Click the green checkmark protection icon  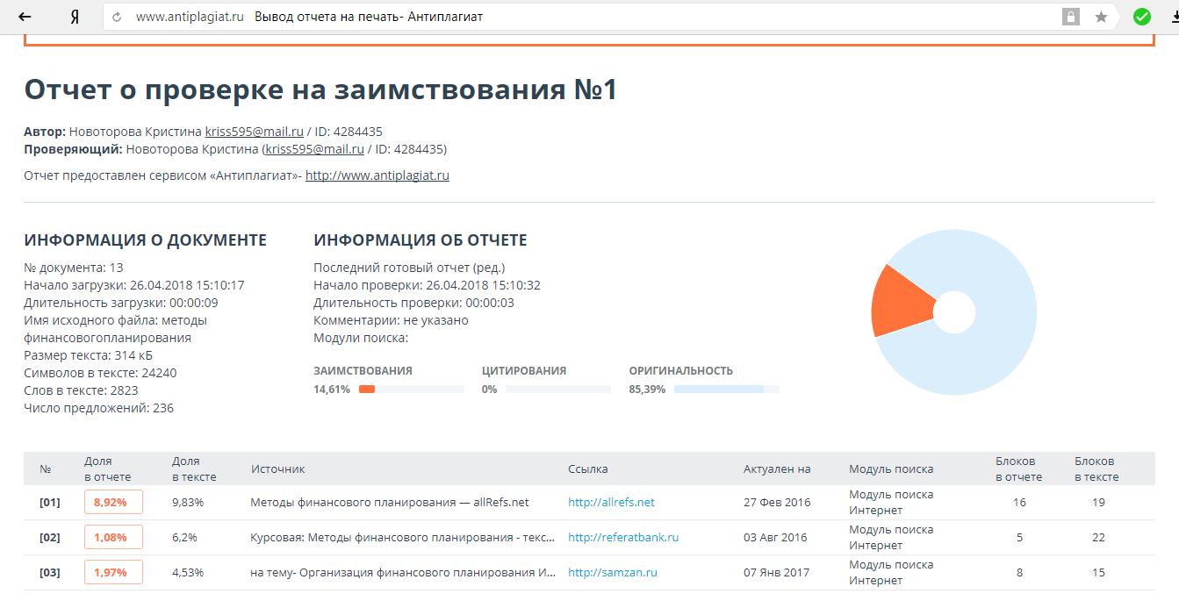coord(1141,17)
